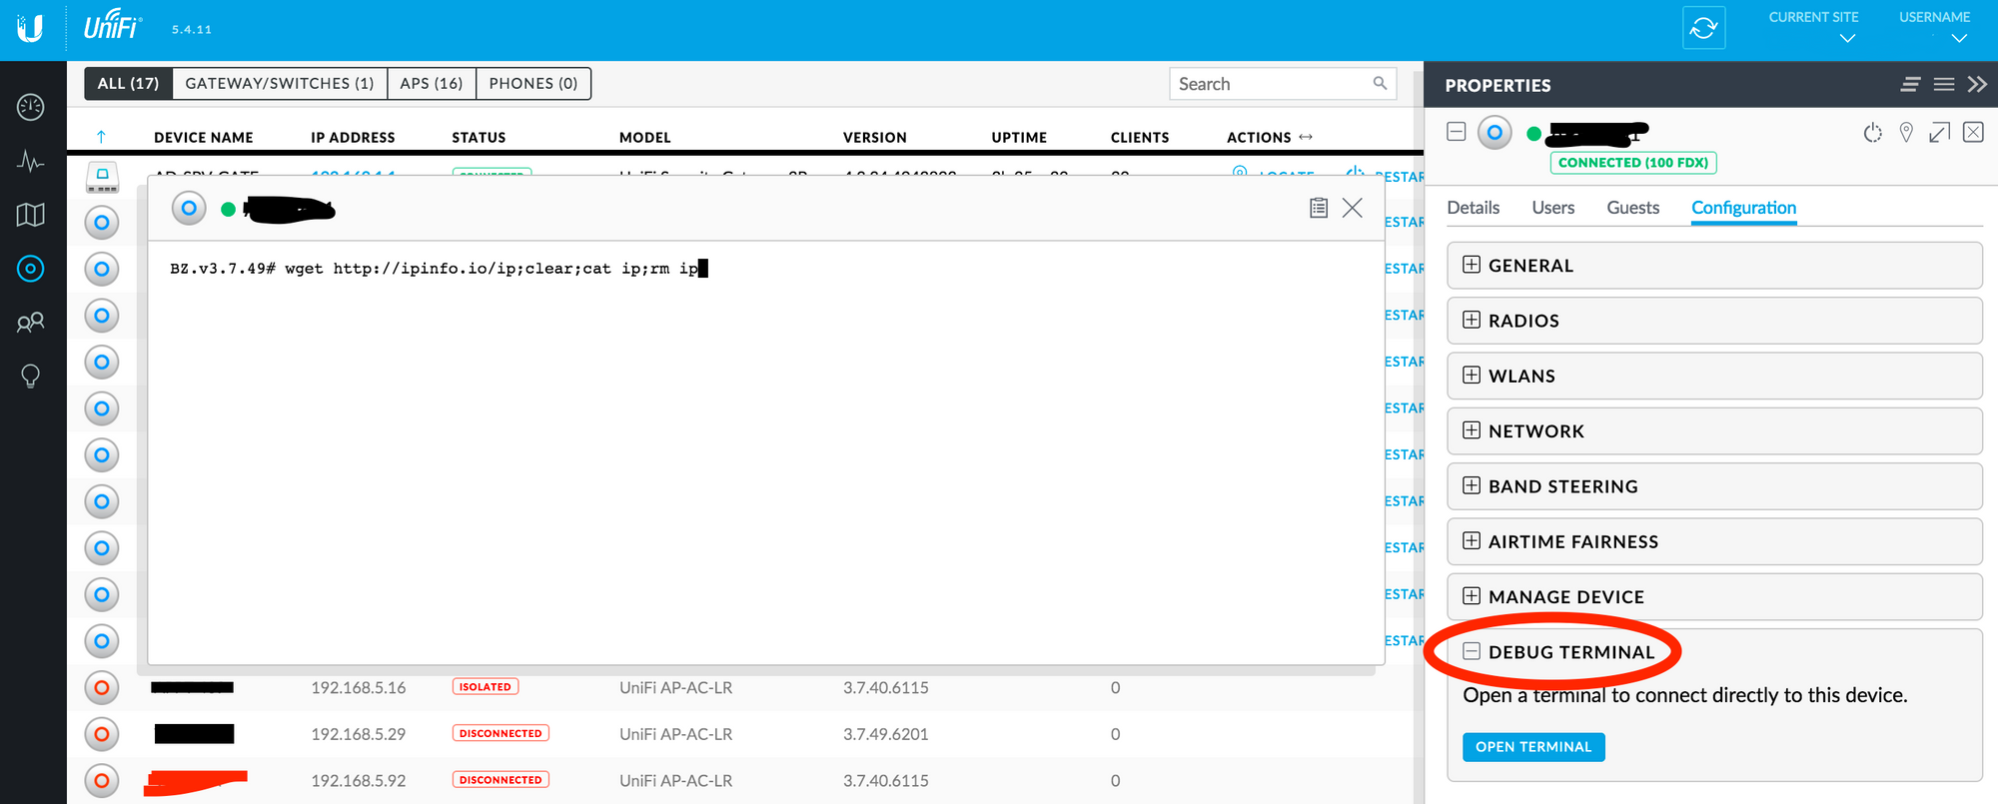Click AP icon for 192.168.5.92 row

point(101,780)
